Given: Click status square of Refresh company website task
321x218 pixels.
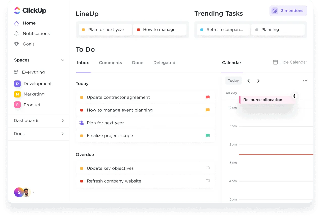Looking at the screenshot, I should (82, 181).
